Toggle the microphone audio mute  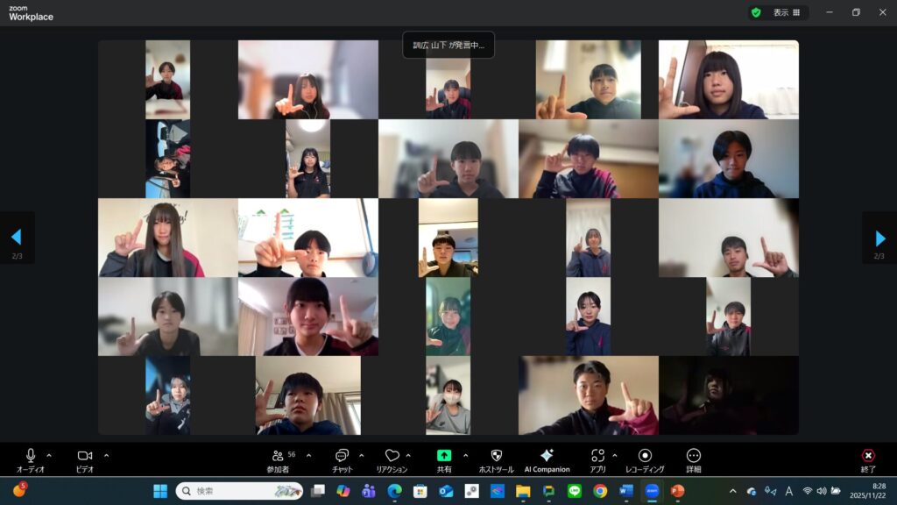[31, 456]
